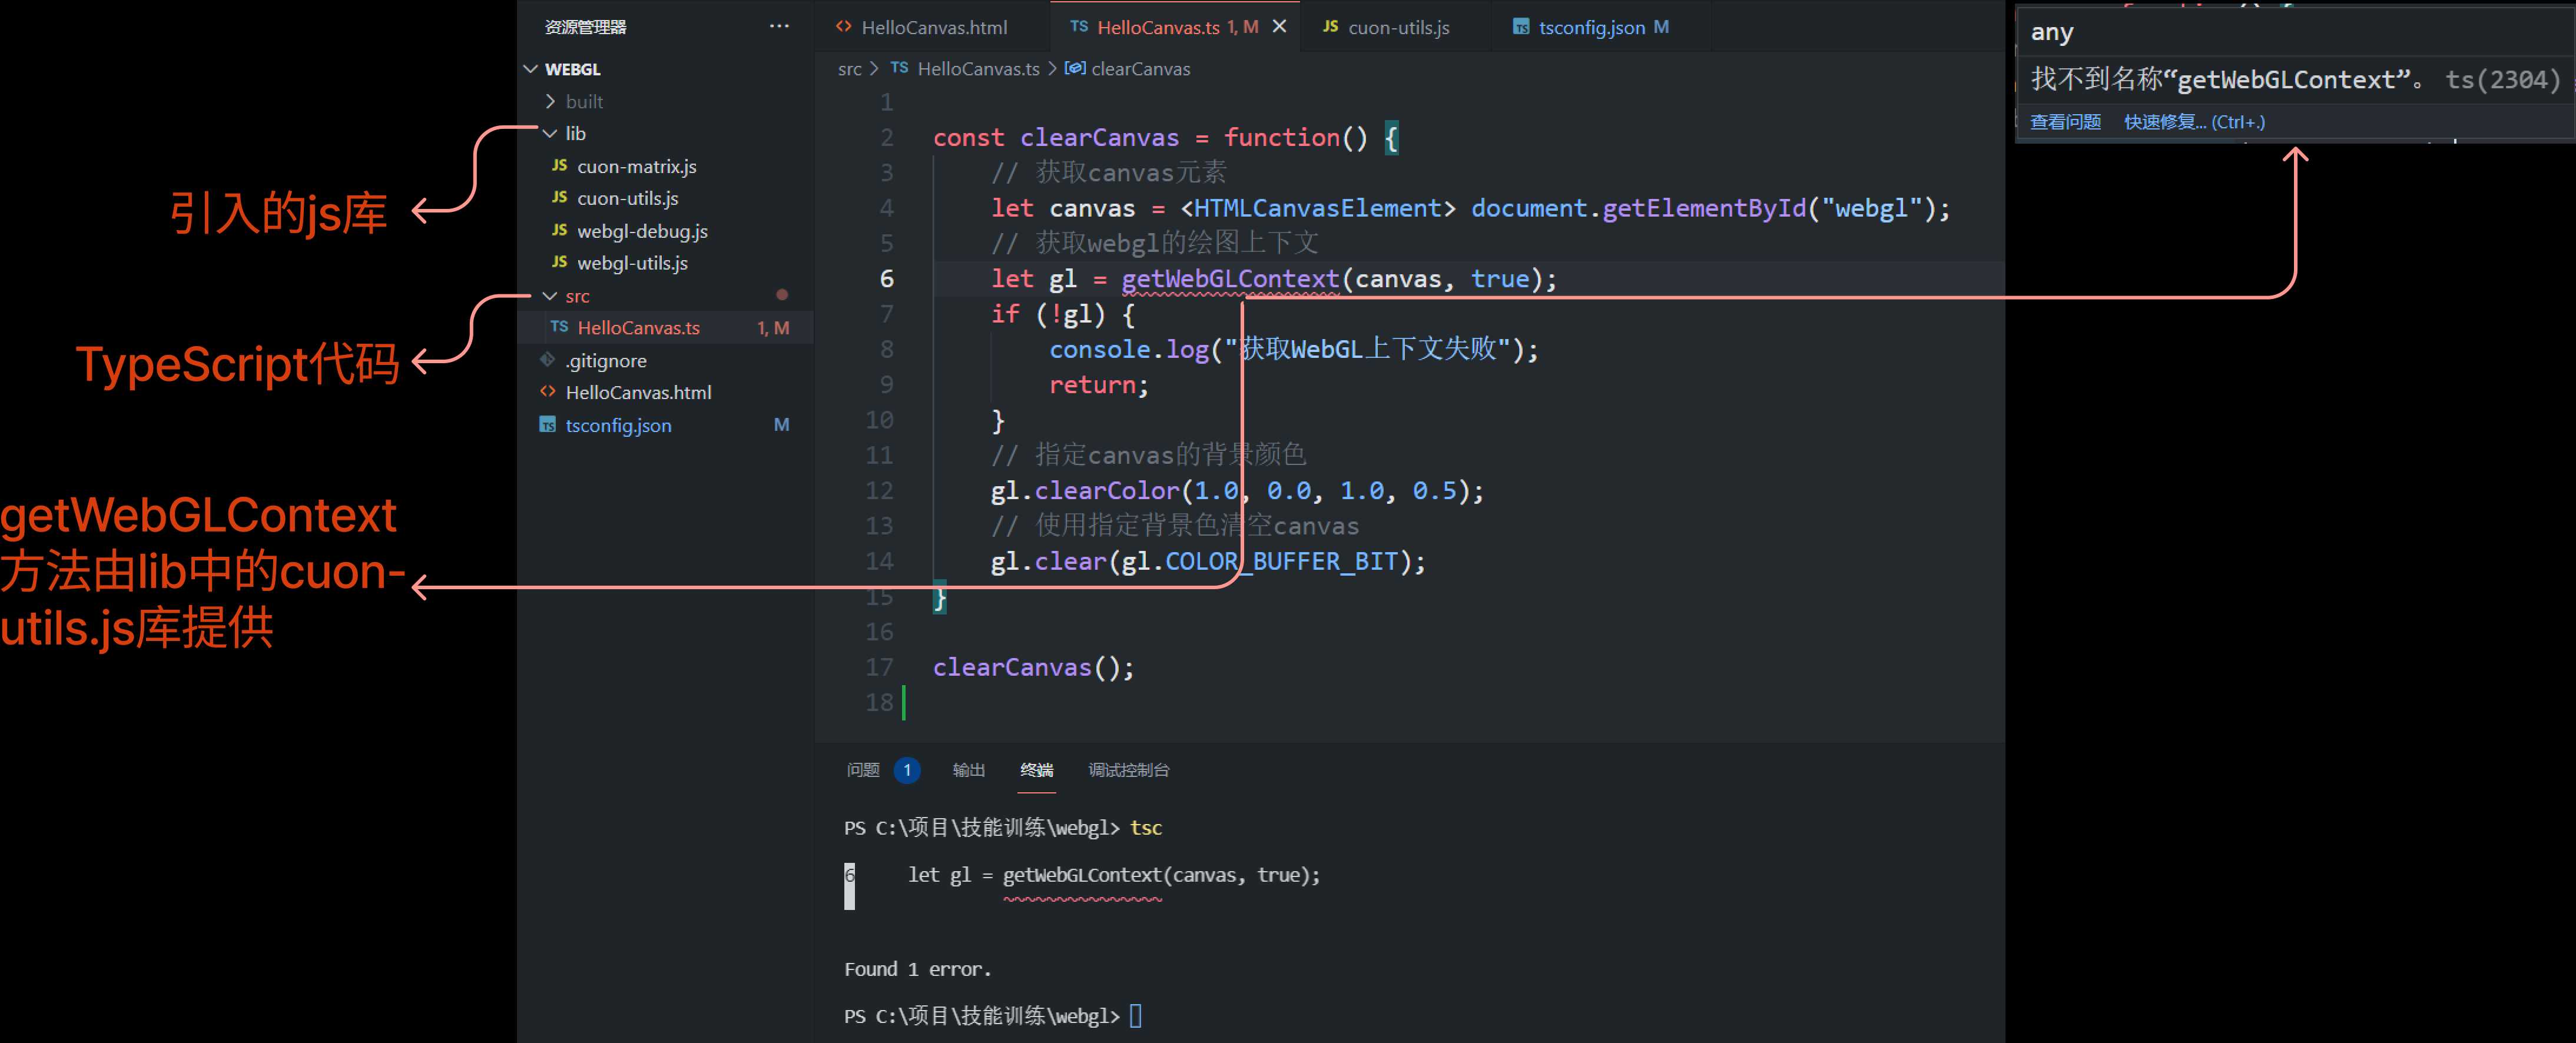Click 查看问题 link in error tooltip
This screenshot has width=2576, height=1043.
2048,122
